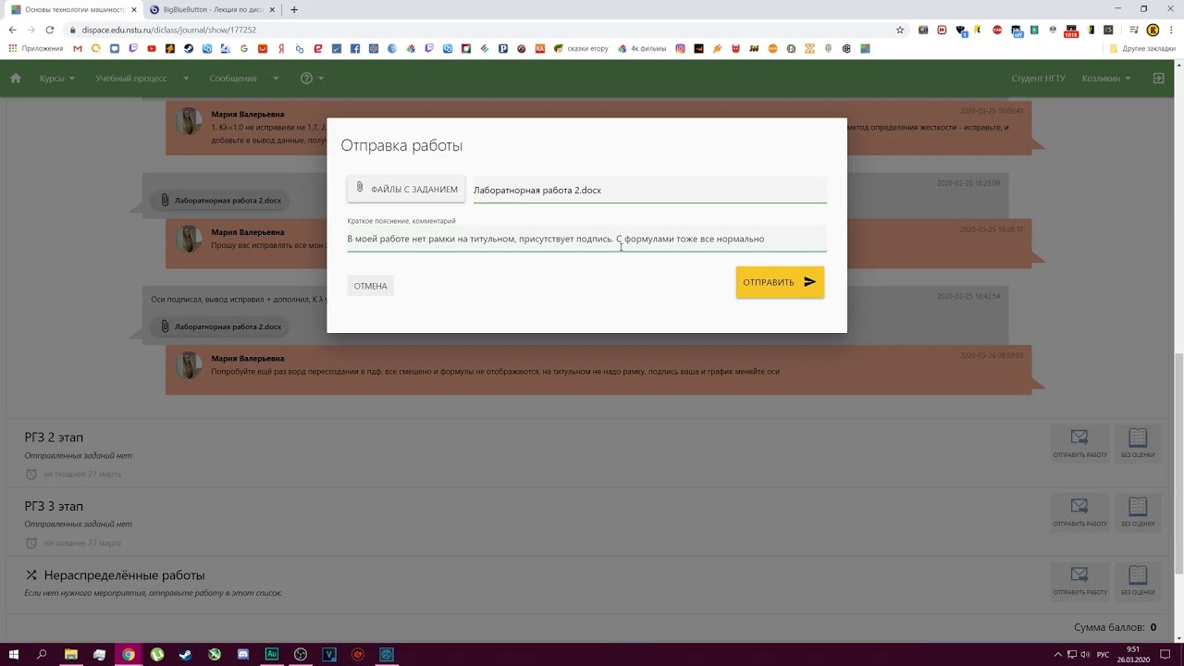Viewport: 1184px width, 666px height.
Task: Open the gradebook icon for РГЗ 3 этап
Action: (1138, 507)
